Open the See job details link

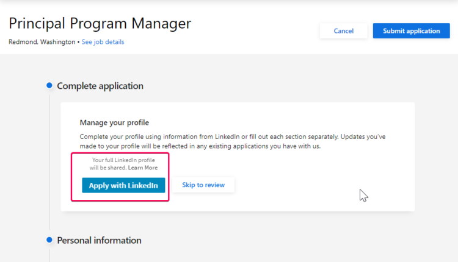[x=103, y=42]
